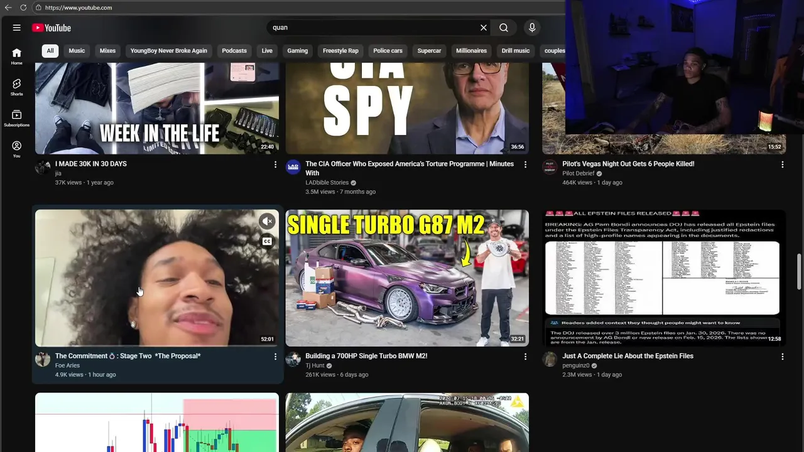
Task: Reload the page with refresh icon
Action: click(23, 8)
